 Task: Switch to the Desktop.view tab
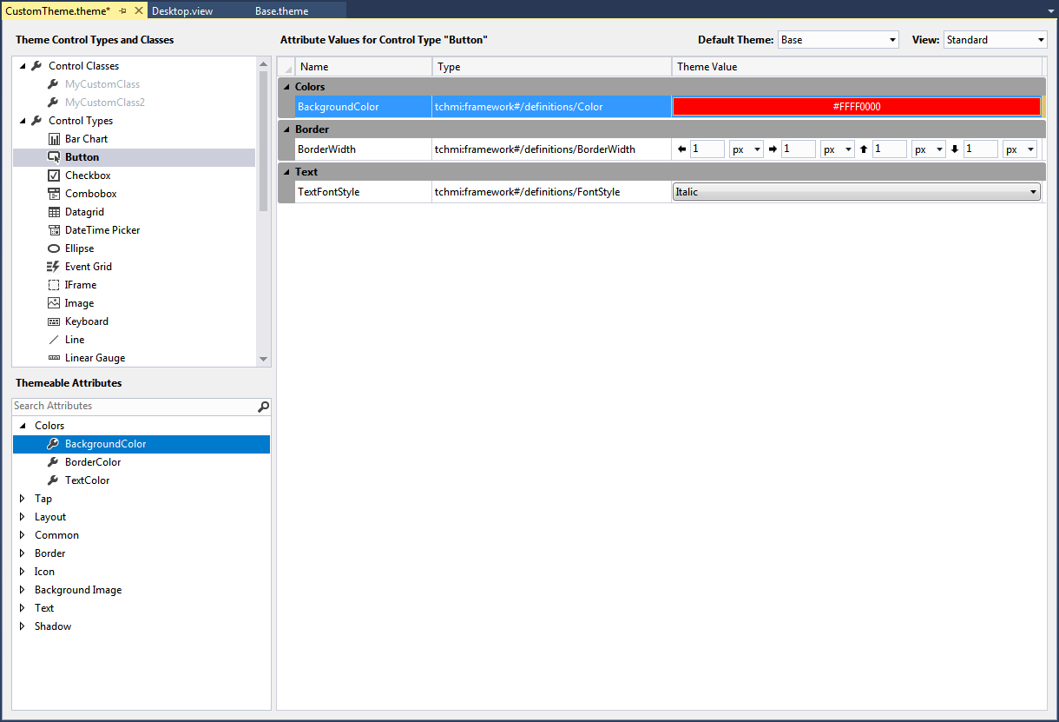point(182,10)
